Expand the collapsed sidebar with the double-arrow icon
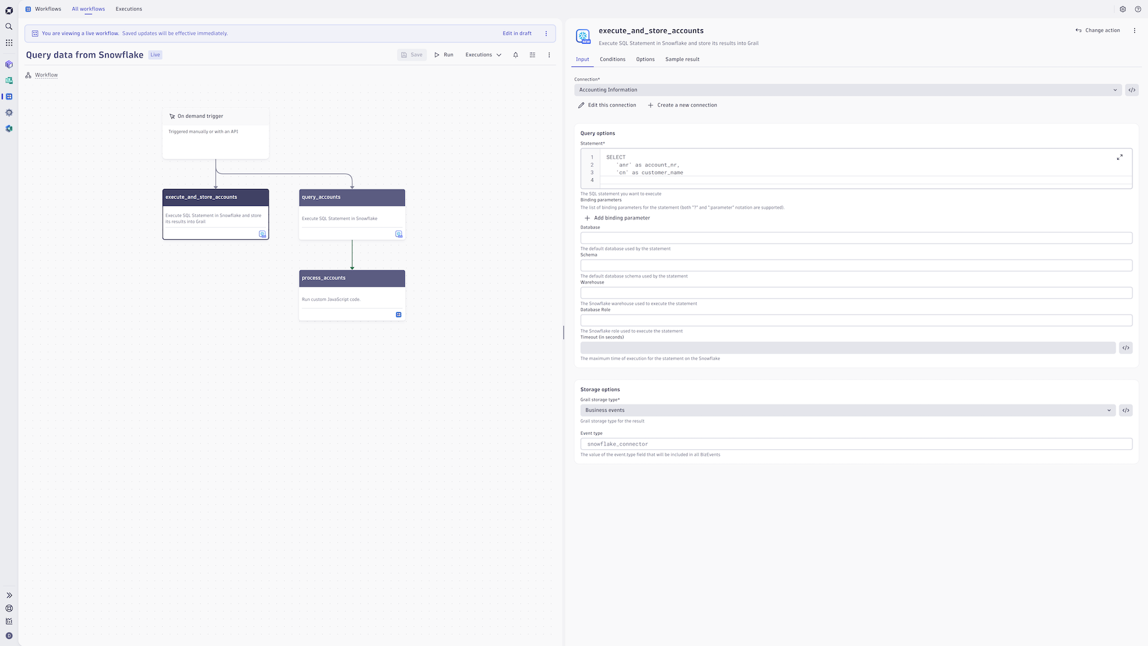Screen dimensions: 1148x646 (8, 595)
